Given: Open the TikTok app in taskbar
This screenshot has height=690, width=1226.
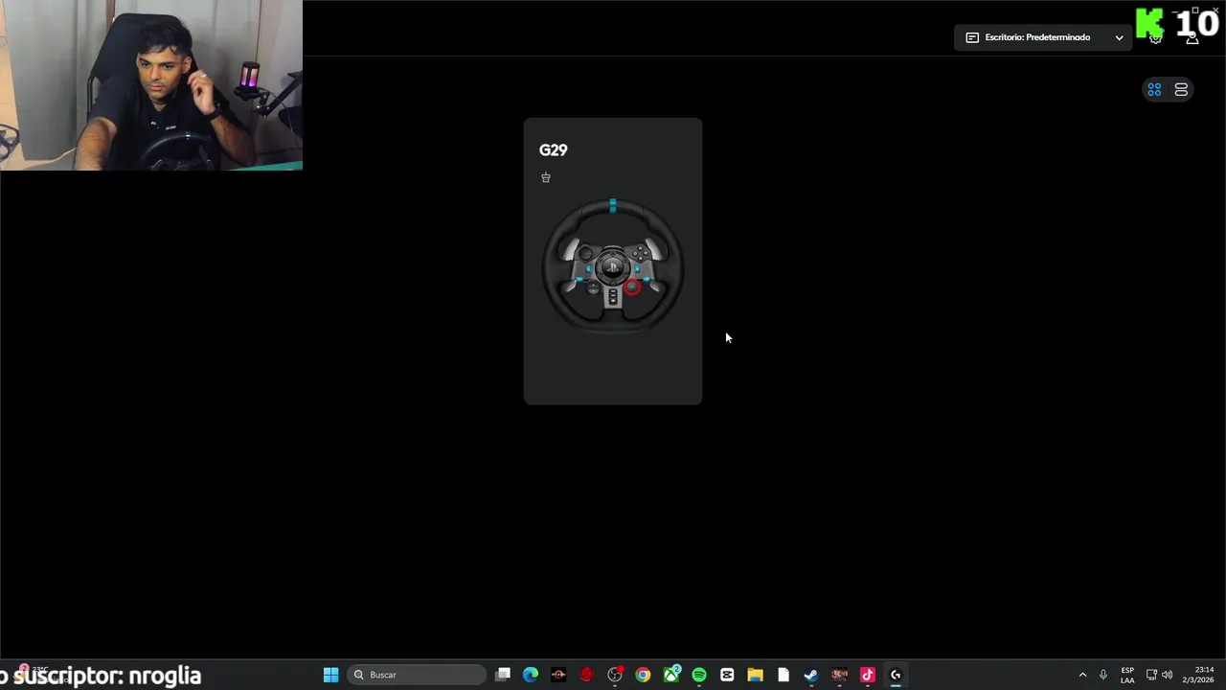Looking at the screenshot, I should (x=868, y=675).
